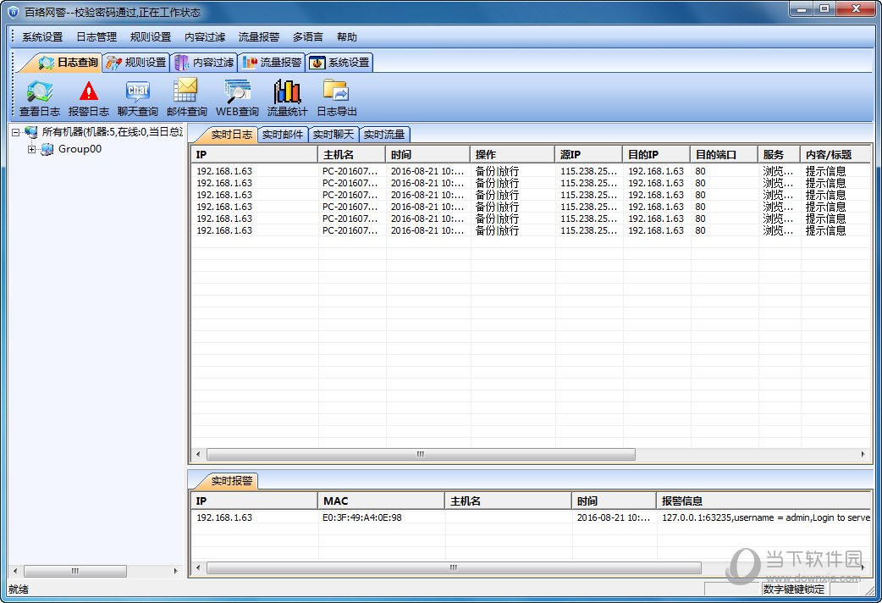Sort log list by 时间 column header

pyautogui.click(x=427, y=155)
